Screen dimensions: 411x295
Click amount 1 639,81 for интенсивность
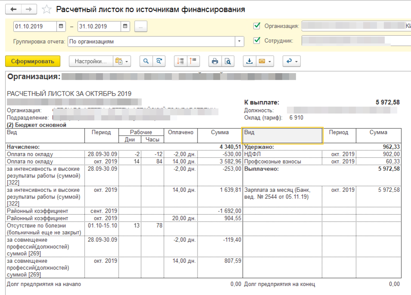[x=230, y=190]
